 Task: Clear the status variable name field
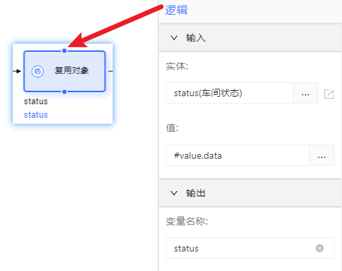[320, 248]
